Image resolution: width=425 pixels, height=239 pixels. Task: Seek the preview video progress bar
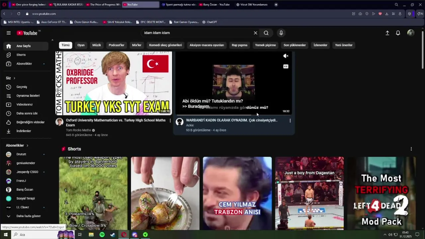(233, 115)
